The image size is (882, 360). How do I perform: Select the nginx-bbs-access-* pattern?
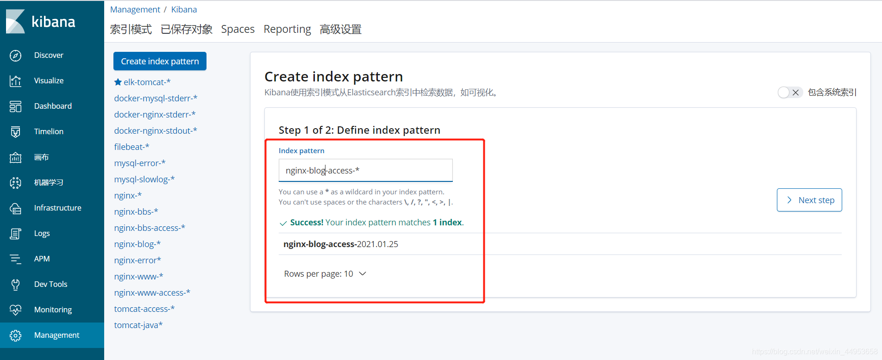pyautogui.click(x=150, y=228)
